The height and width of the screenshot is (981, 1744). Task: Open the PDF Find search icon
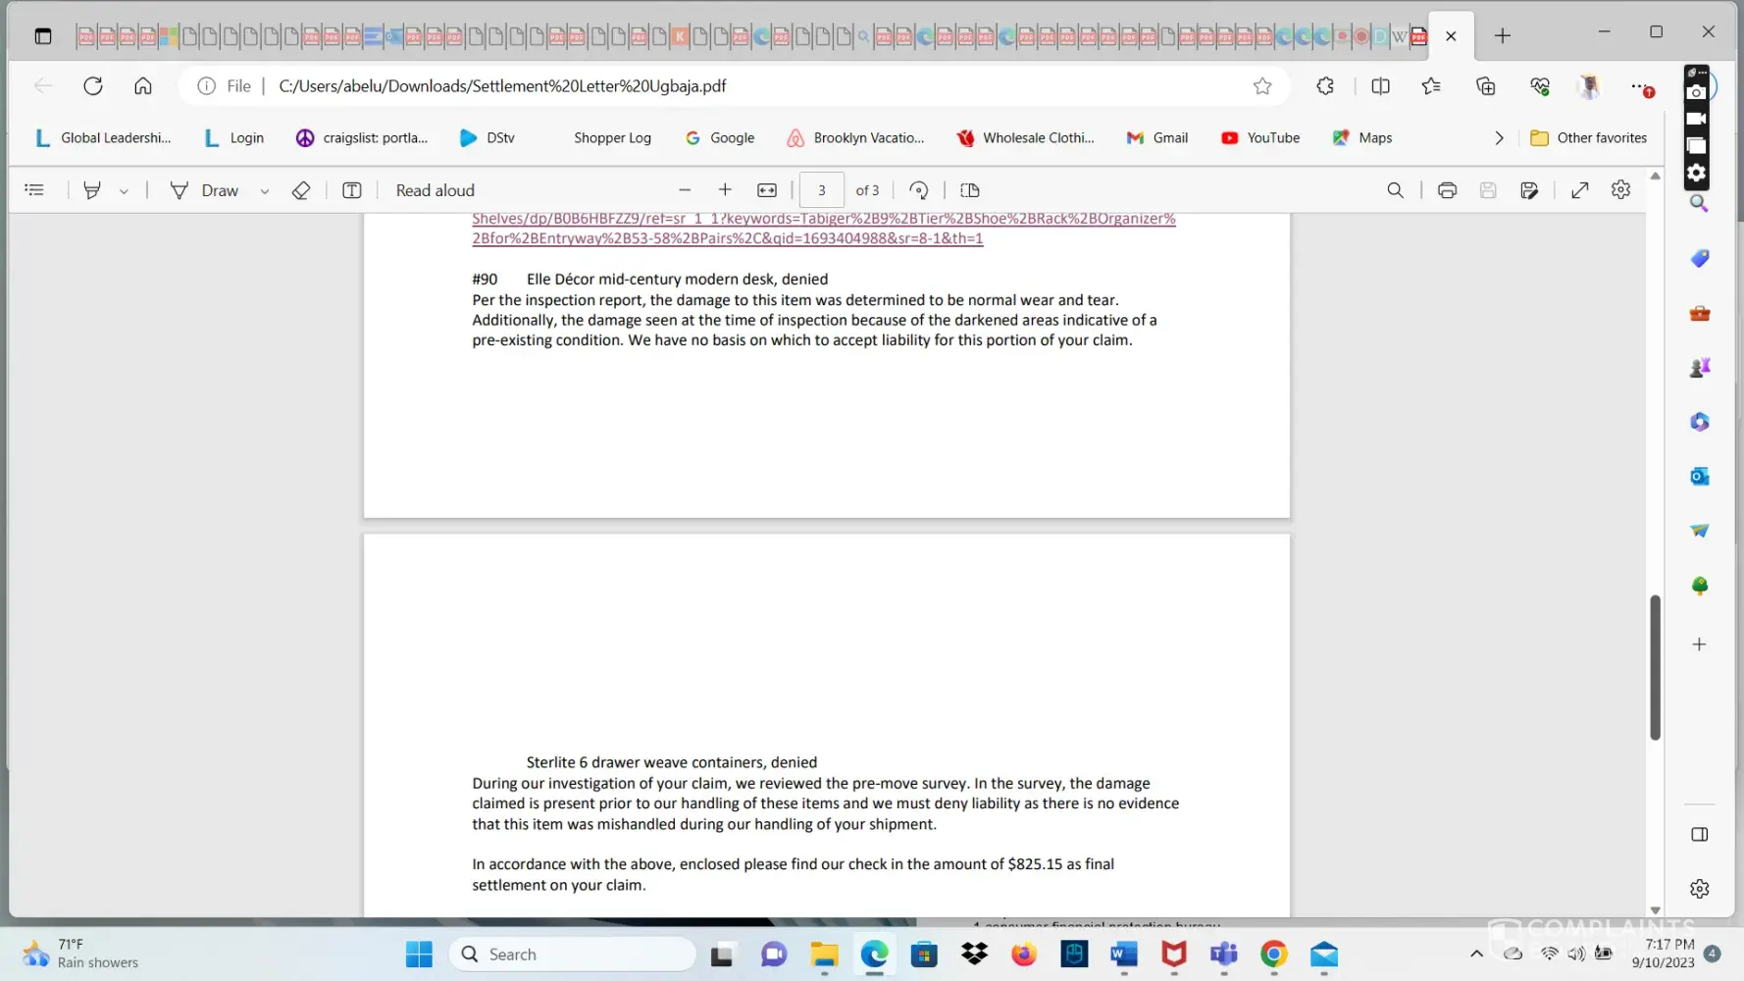tap(1395, 190)
